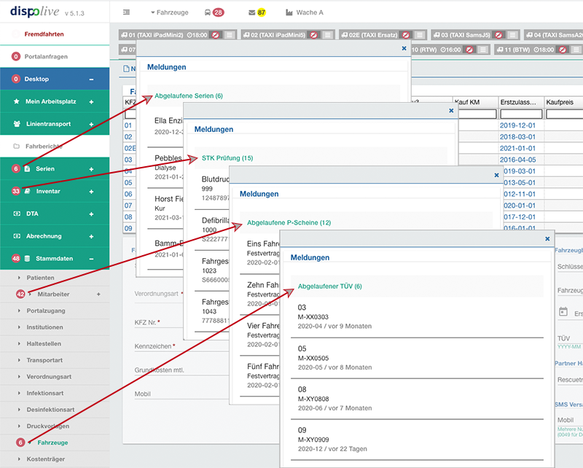Toggle the sidebar menu list icon

click(x=127, y=12)
